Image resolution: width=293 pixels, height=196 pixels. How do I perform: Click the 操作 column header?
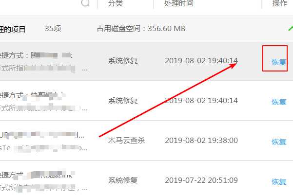tap(280, 3)
